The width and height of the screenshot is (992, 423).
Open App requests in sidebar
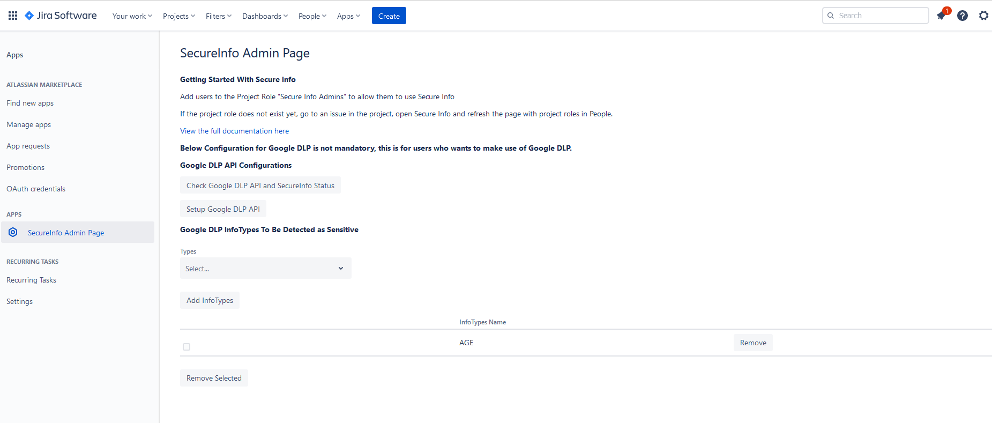point(28,146)
